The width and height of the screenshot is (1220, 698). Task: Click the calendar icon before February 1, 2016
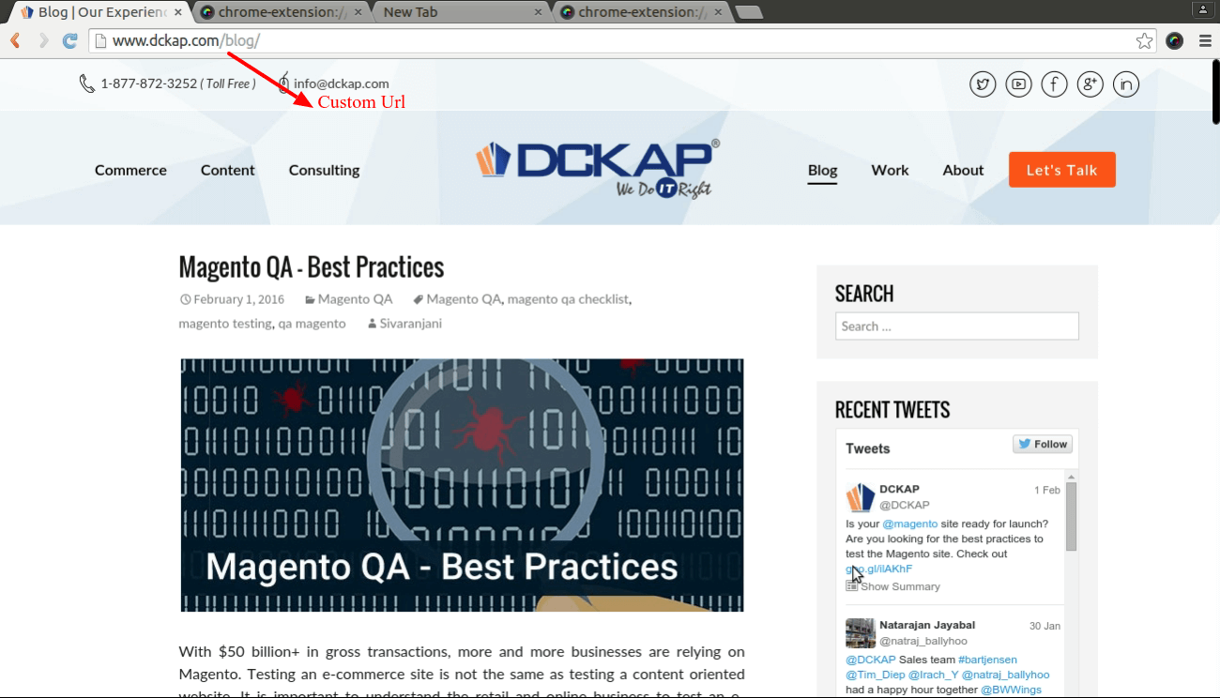coord(185,298)
